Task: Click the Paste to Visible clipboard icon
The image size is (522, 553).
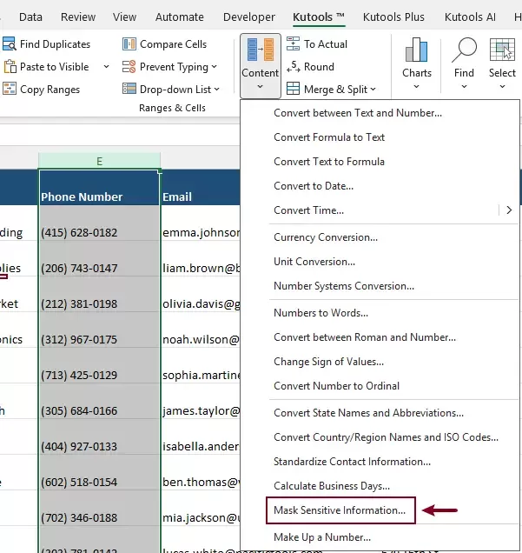Action: click(x=10, y=67)
